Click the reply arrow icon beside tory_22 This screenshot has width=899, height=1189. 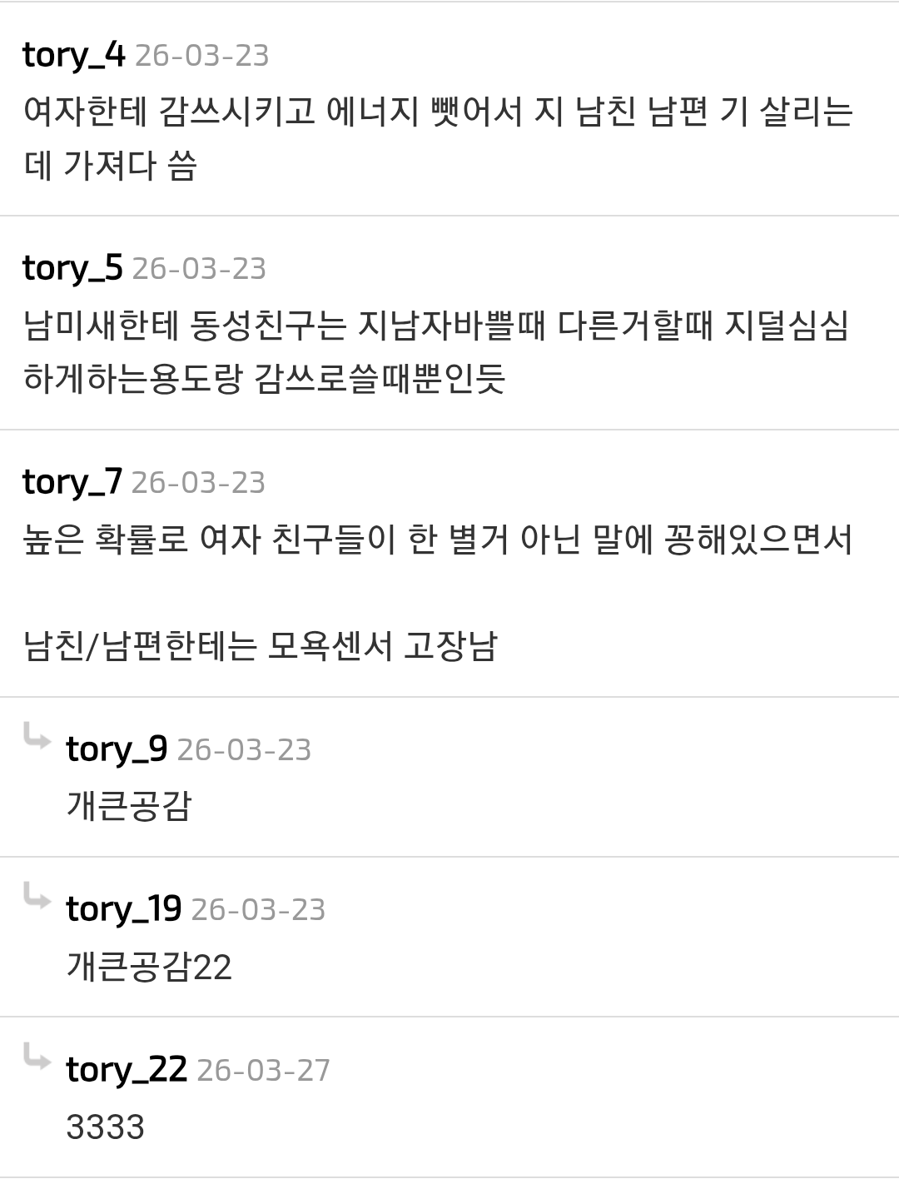[x=37, y=1057]
